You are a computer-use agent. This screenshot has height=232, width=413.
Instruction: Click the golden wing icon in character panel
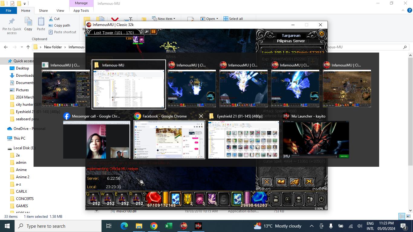(295, 182)
